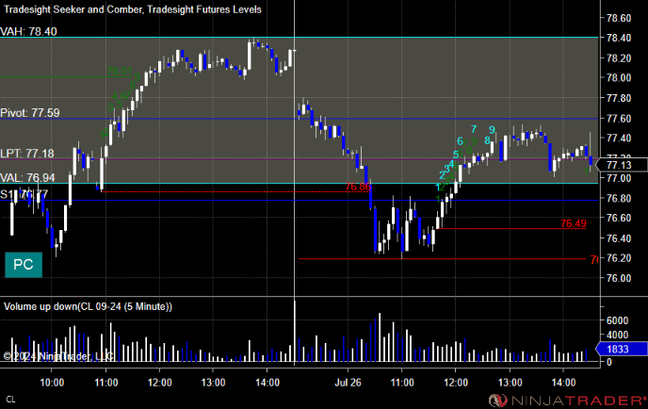Click the current price marker 77.13
This screenshot has width=648, height=409.
click(x=622, y=166)
